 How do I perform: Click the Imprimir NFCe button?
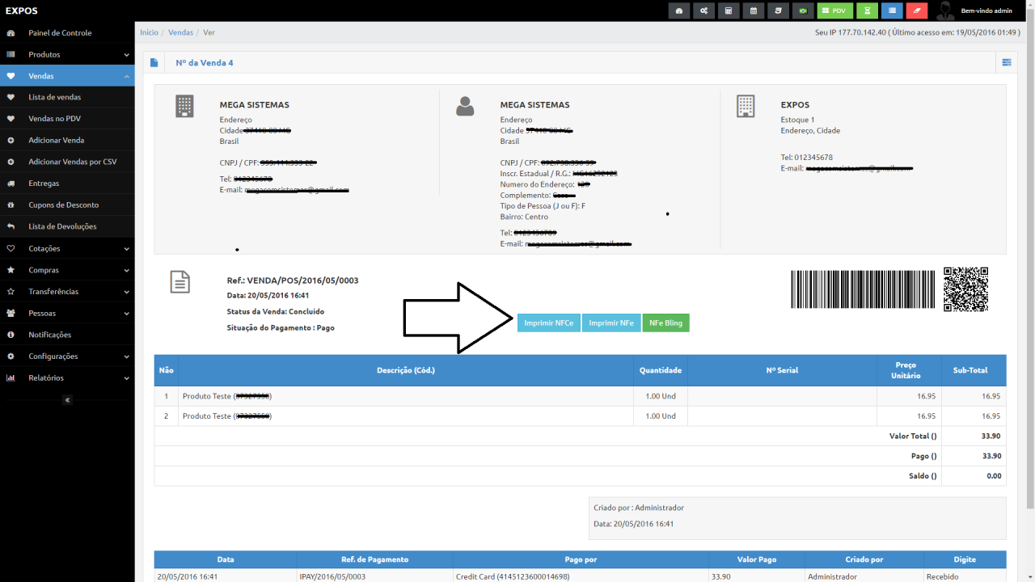click(x=548, y=322)
